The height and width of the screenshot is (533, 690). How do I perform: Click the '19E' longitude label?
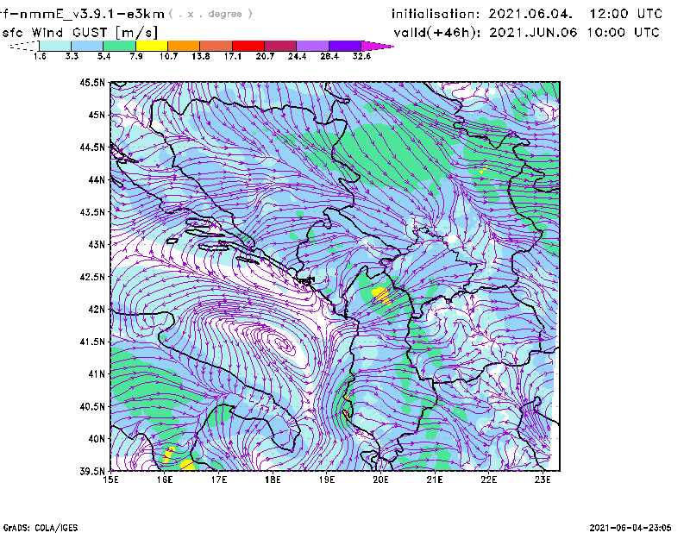[x=327, y=480]
